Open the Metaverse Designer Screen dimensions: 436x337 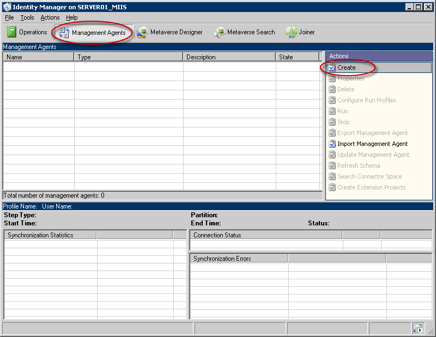click(x=142, y=32)
